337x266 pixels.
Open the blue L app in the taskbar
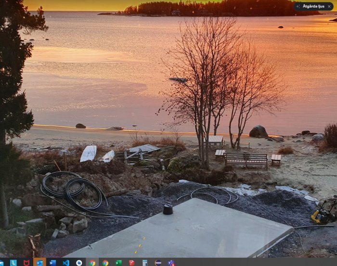pyautogui.click(x=13, y=263)
